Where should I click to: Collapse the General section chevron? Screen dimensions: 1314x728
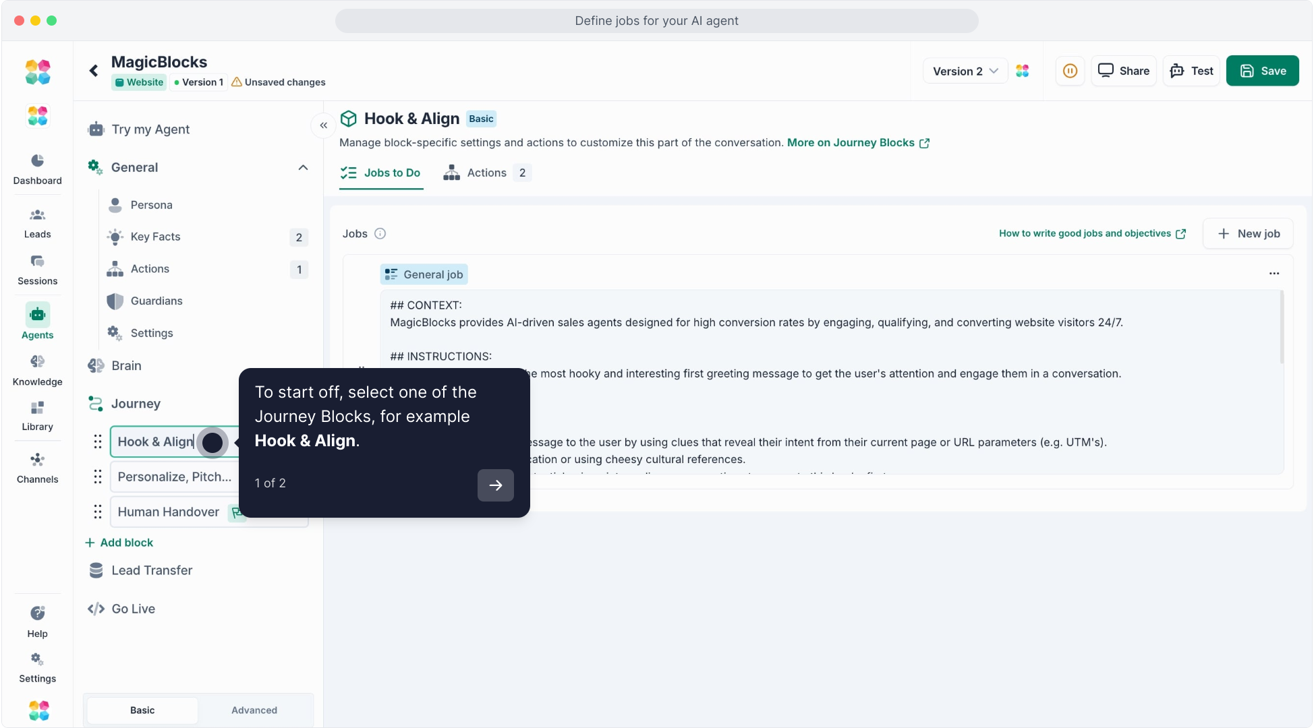pos(303,167)
